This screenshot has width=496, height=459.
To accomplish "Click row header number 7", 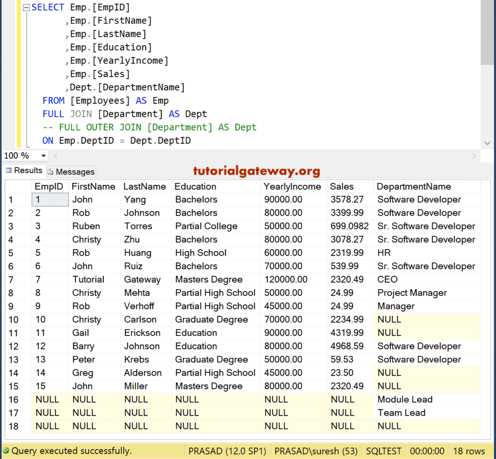I will (11, 280).
